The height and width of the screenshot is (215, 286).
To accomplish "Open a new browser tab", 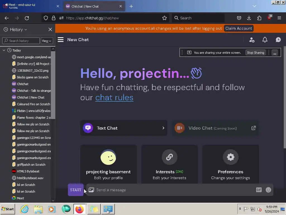I will point(131,6).
